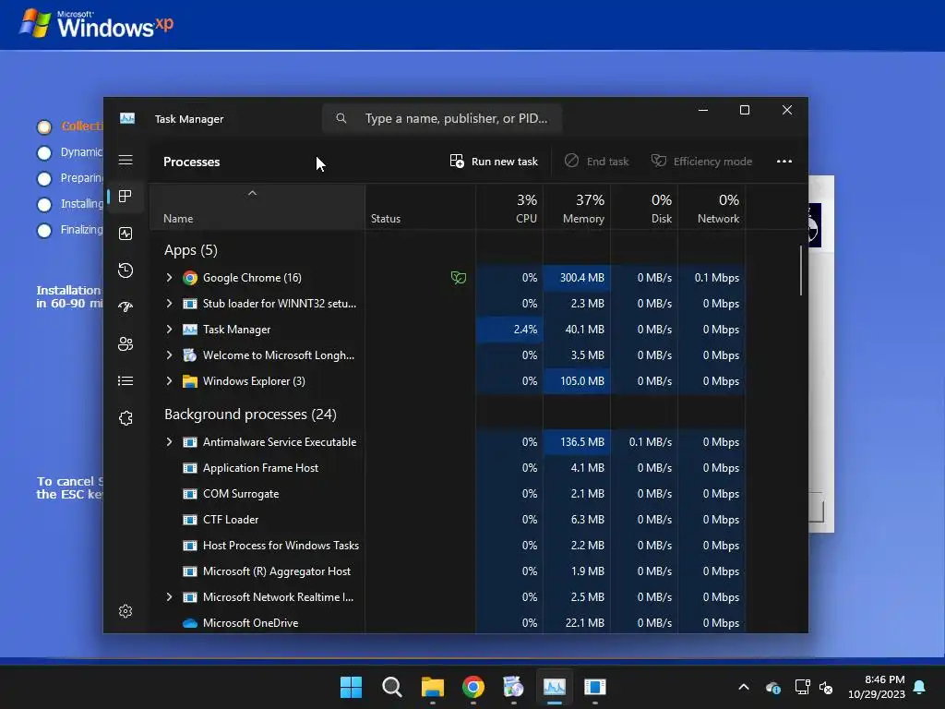Open the Windows Start button on taskbar
This screenshot has width=945, height=709.
(x=352, y=687)
